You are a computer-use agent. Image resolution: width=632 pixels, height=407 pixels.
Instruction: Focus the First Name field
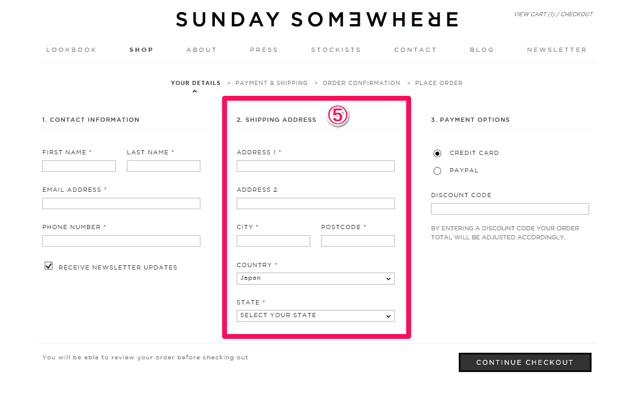click(x=79, y=166)
